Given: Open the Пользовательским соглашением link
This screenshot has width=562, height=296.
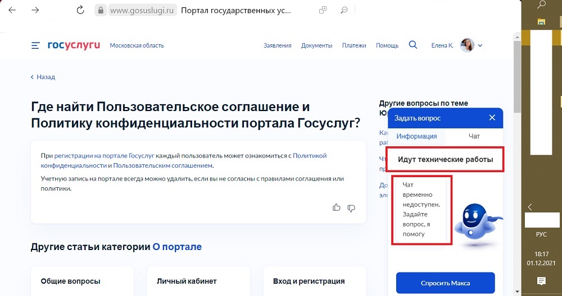Looking at the screenshot, I should (163, 165).
